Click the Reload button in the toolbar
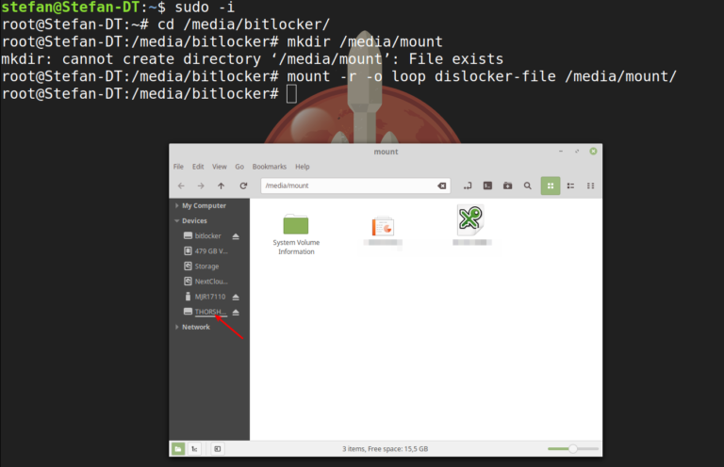The image size is (724, 467). point(243,186)
